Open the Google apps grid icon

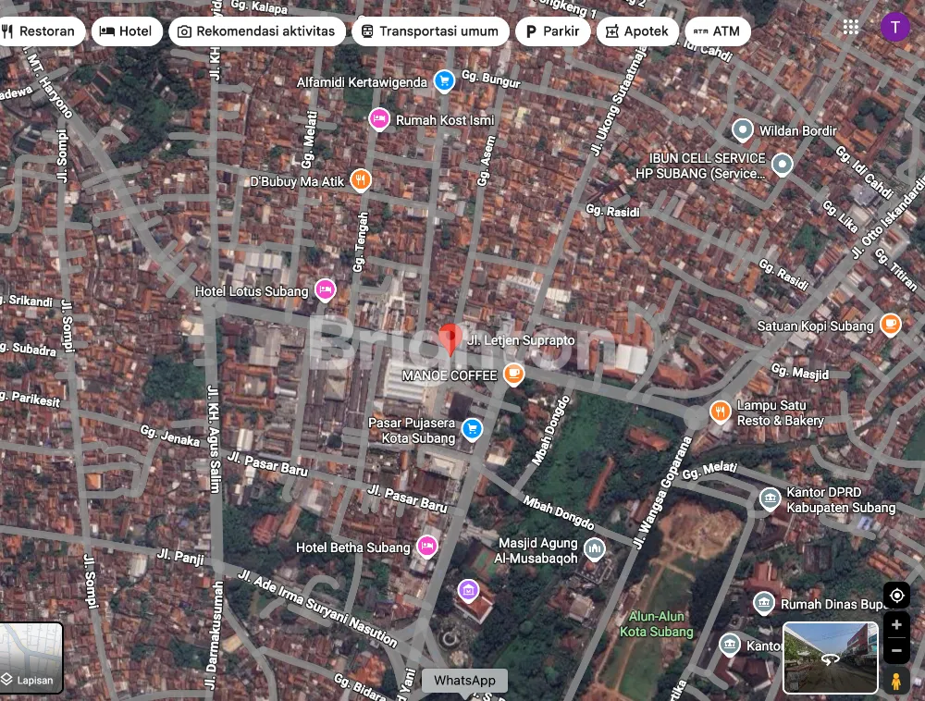[850, 27]
